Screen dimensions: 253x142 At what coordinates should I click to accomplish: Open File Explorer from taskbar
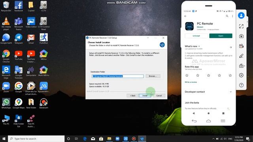[x=109, y=138]
